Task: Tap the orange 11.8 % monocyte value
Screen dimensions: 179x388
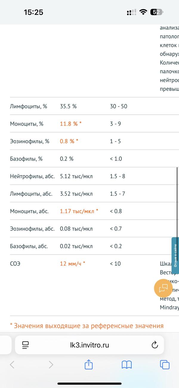Action: coord(69,124)
